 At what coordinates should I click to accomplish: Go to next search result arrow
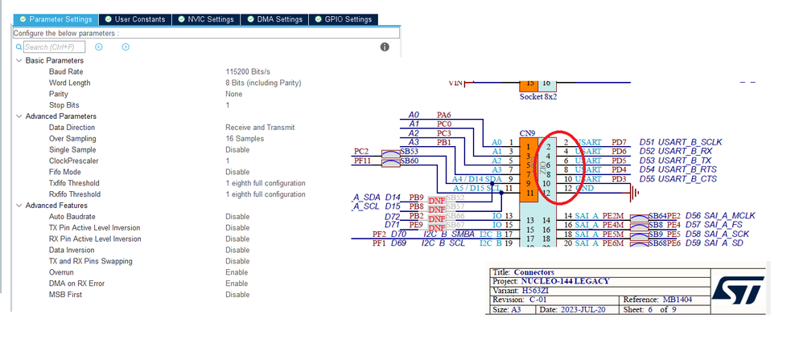click(x=126, y=47)
